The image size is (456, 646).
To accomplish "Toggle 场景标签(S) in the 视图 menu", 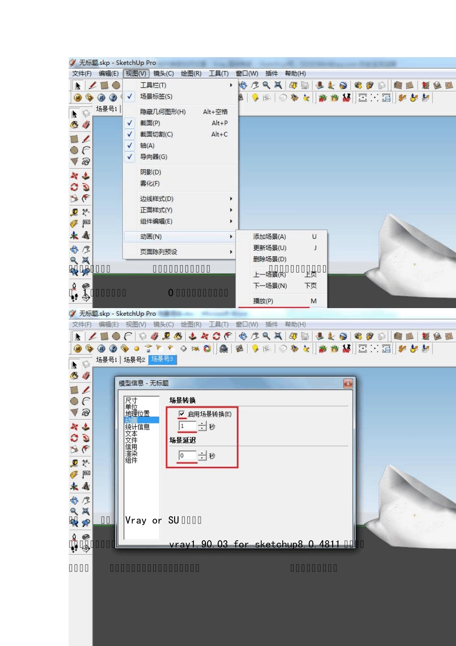I will [x=180, y=97].
